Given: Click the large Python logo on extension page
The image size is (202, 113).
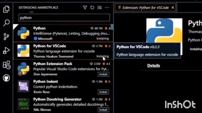Looking at the screenshot, I should 164,31.
